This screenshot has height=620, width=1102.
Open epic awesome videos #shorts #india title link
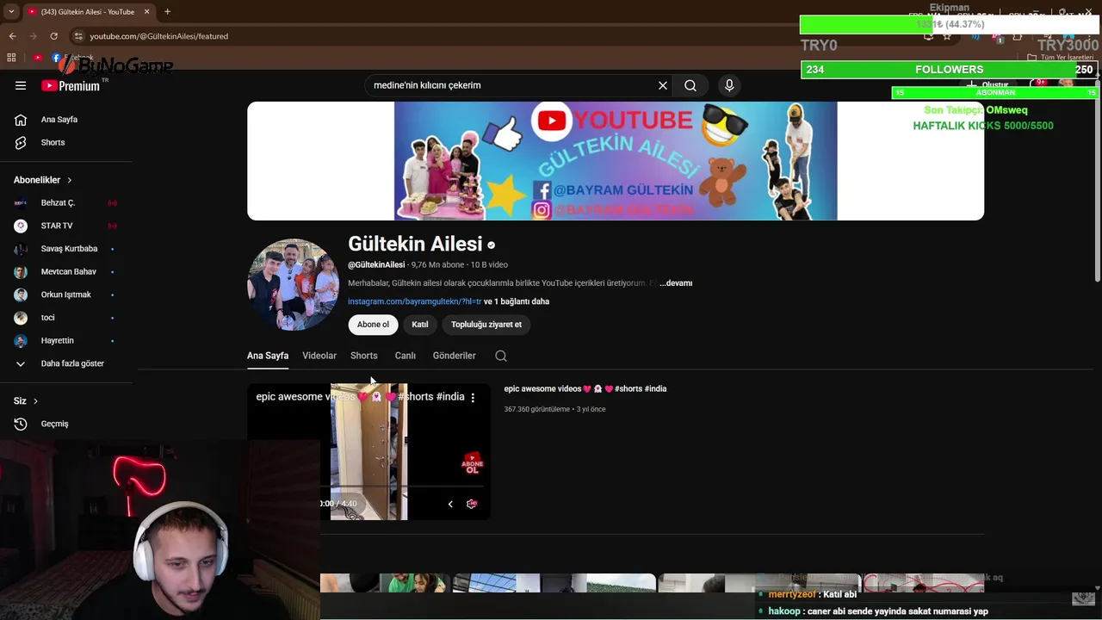pyautogui.click(x=585, y=389)
